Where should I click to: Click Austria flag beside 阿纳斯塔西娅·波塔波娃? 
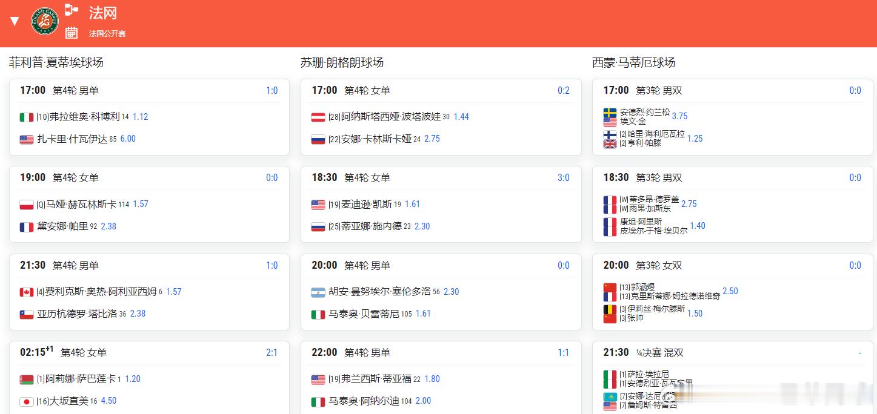point(318,117)
